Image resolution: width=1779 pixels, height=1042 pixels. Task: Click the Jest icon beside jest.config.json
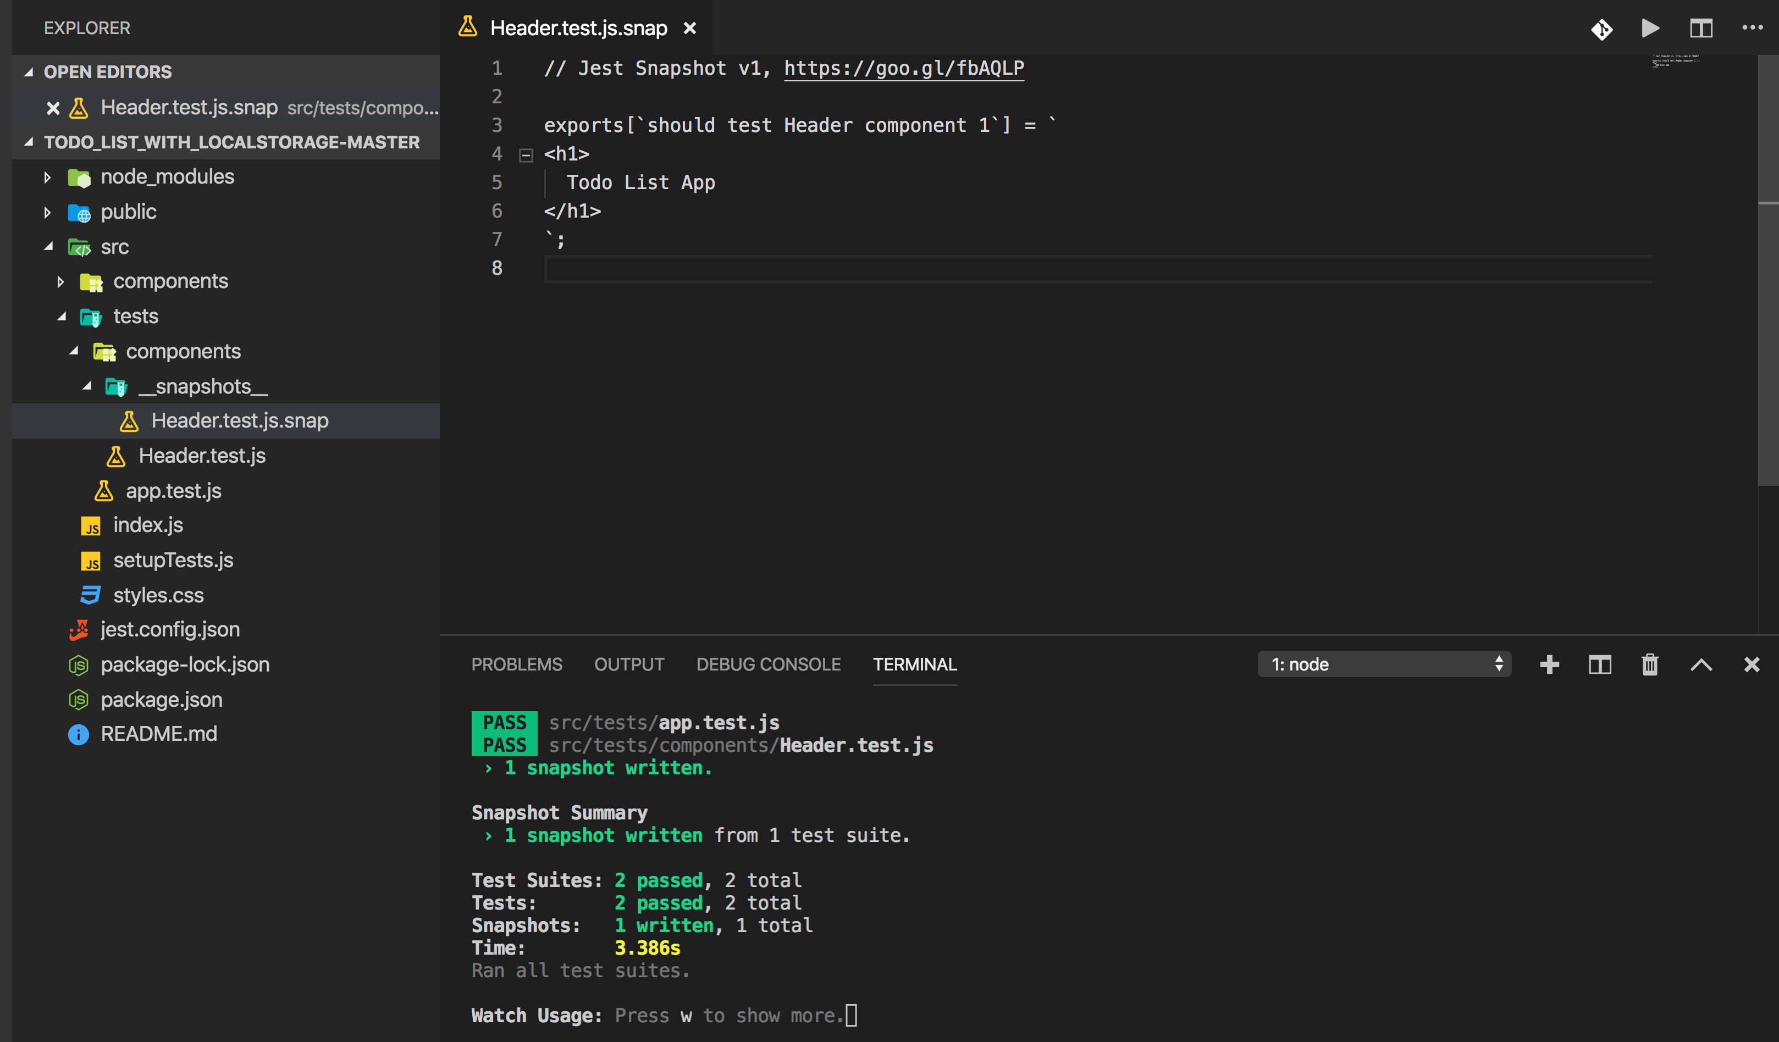(79, 630)
